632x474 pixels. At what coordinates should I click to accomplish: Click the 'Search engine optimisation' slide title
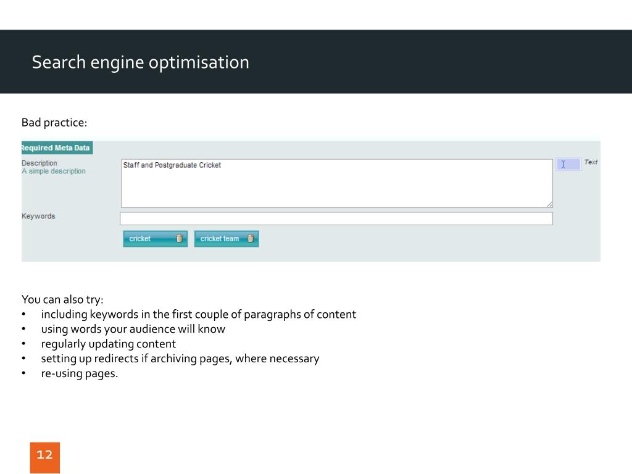pos(140,62)
